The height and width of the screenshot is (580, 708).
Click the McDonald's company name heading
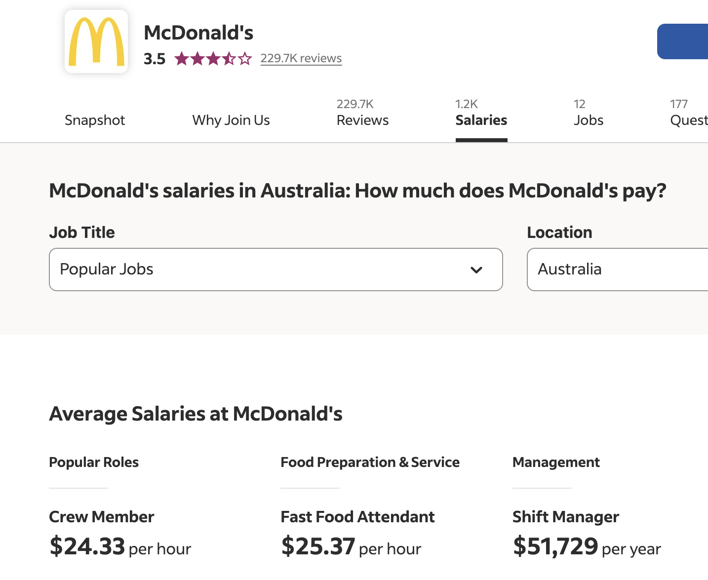tap(198, 33)
